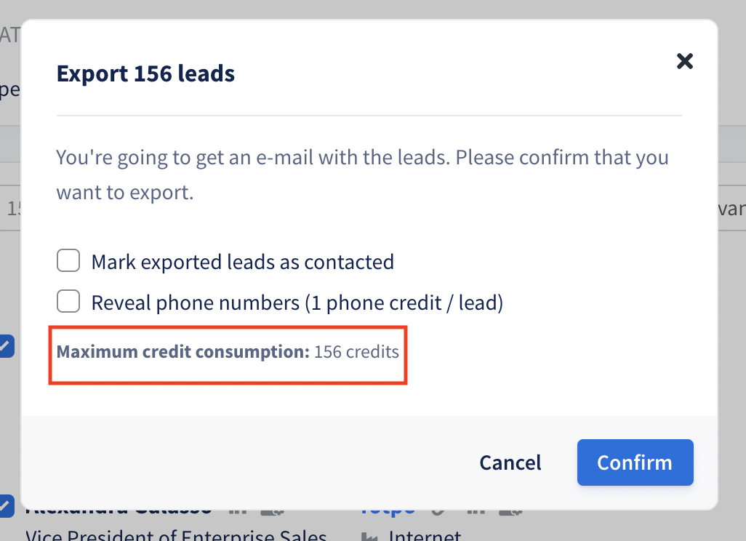Click the contact card icon beside Alexandra's name

(x=272, y=512)
